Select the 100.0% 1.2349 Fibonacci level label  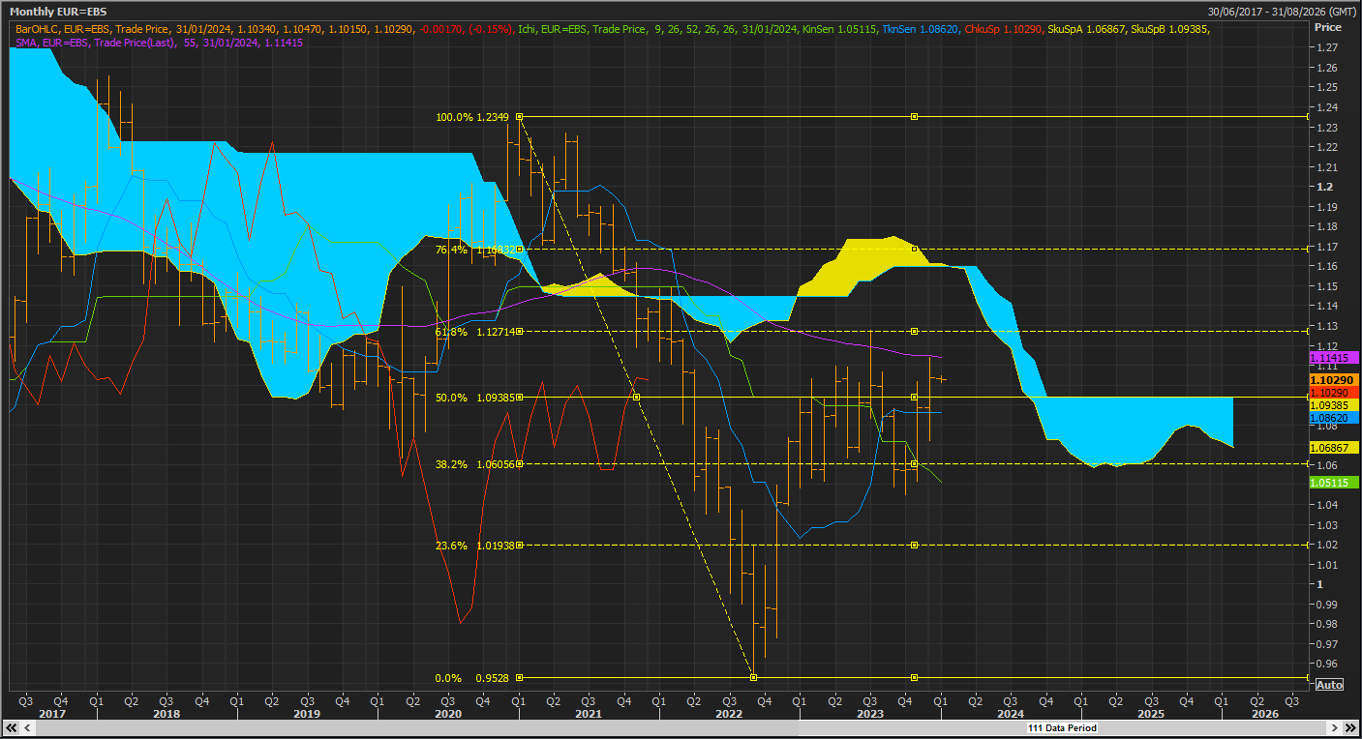pos(472,117)
